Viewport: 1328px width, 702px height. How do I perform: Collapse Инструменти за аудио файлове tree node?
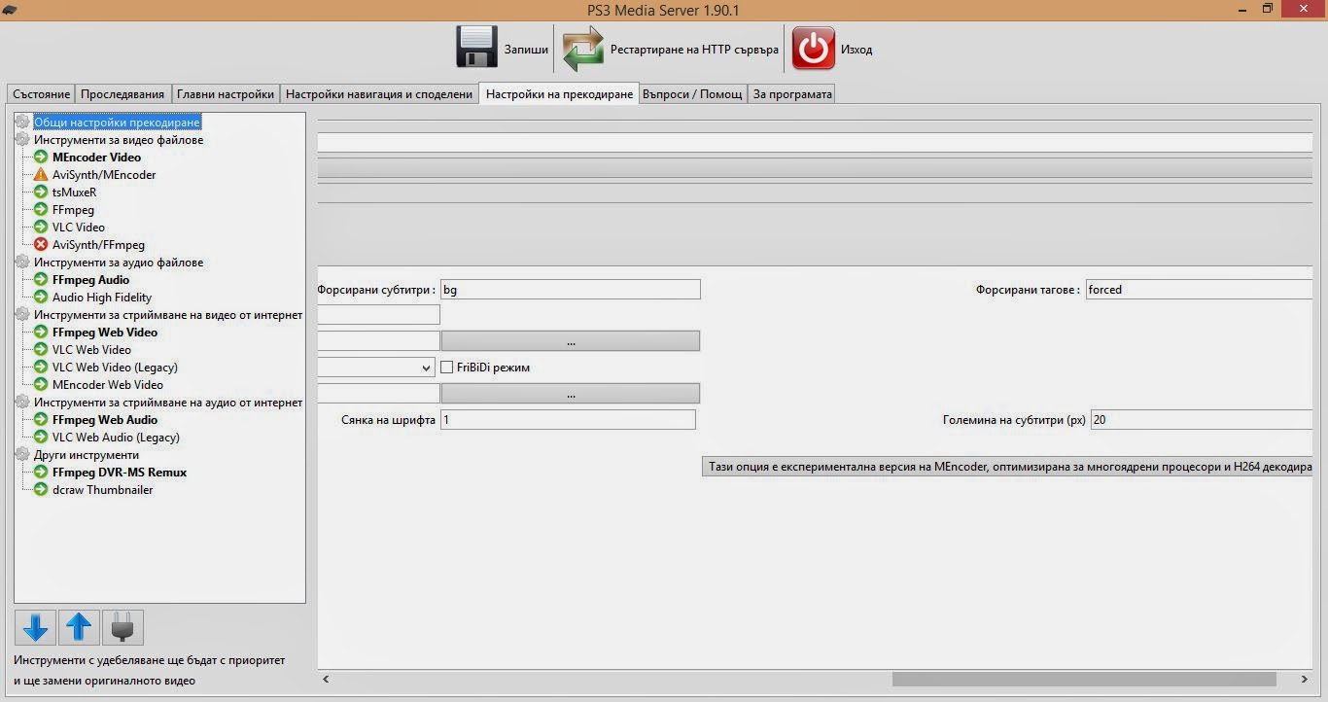(x=22, y=263)
